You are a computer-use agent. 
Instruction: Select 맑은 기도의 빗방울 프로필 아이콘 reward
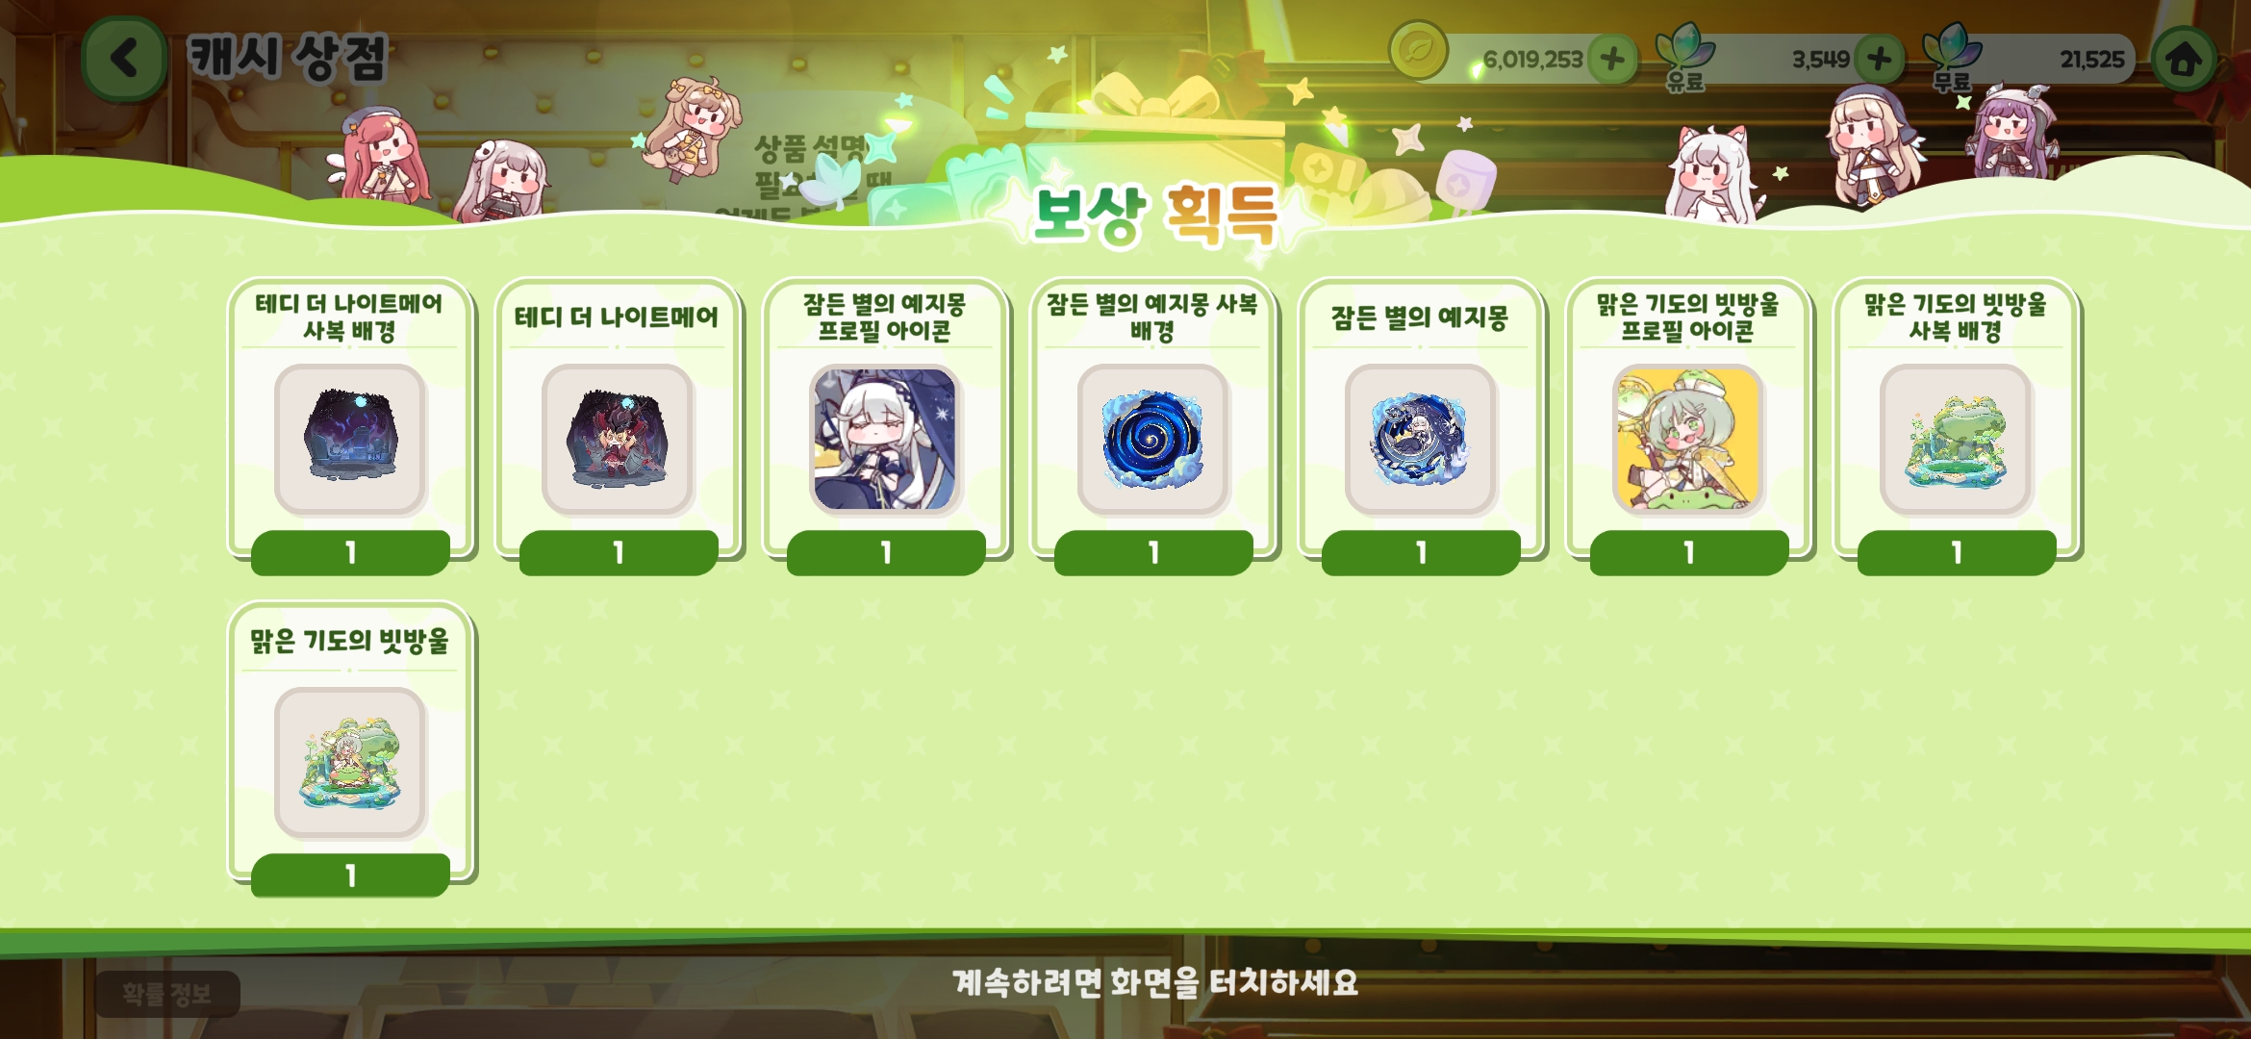[x=1688, y=428]
